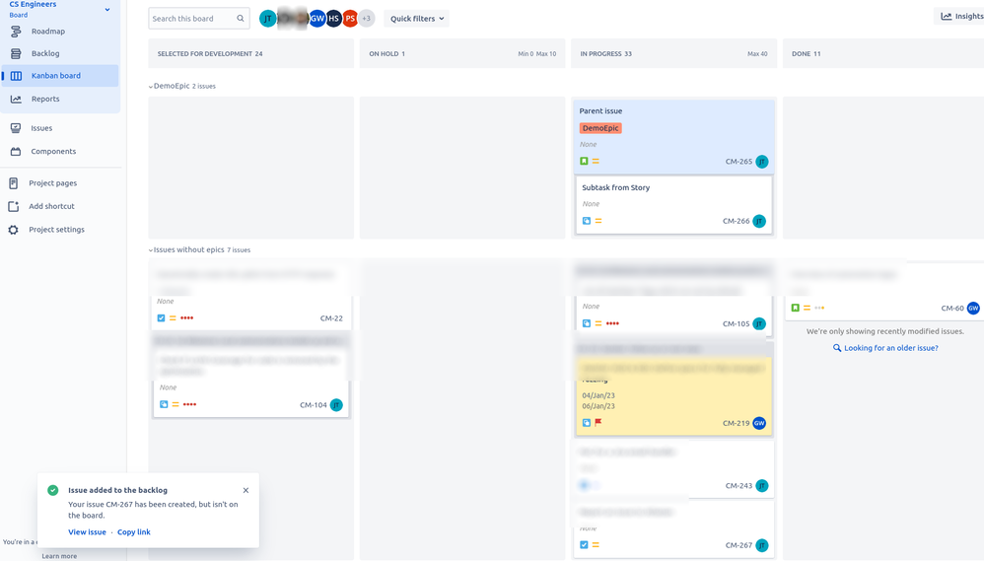Click the Selected for Development column header
Image resolution: width=984 pixels, height=561 pixels.
point(251,53)
